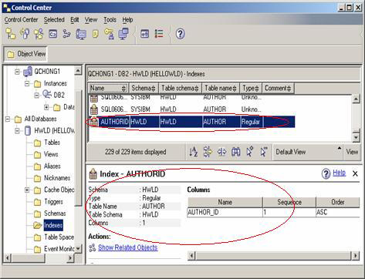This screenshot has width=365, height=279.
Task: Select the Schemas folder in tree
Action: coord(55,213)
